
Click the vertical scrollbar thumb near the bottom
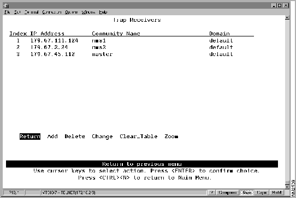point(287,183)
